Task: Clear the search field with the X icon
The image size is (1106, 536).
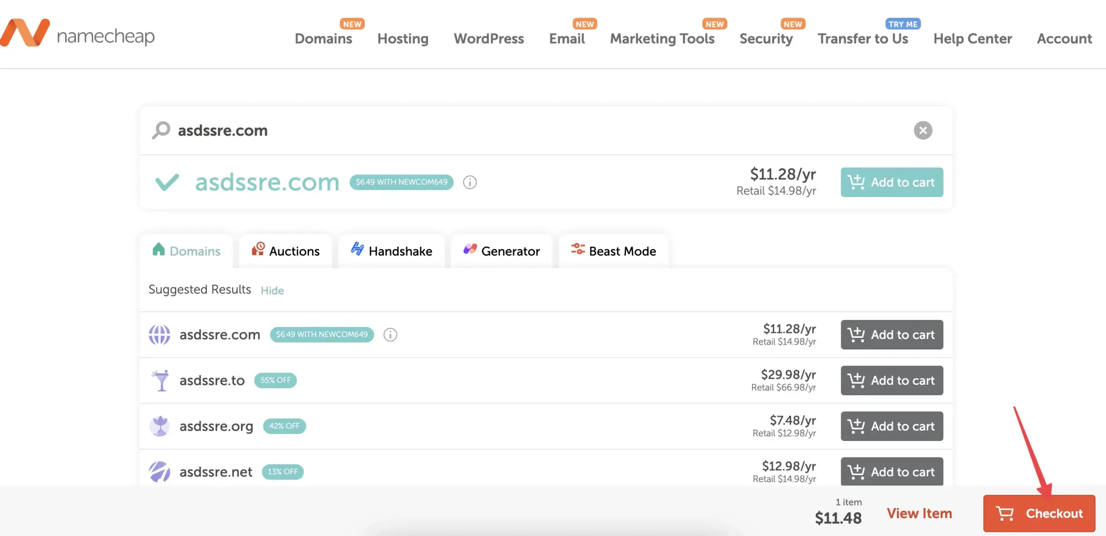Action: tap(923, 130)
